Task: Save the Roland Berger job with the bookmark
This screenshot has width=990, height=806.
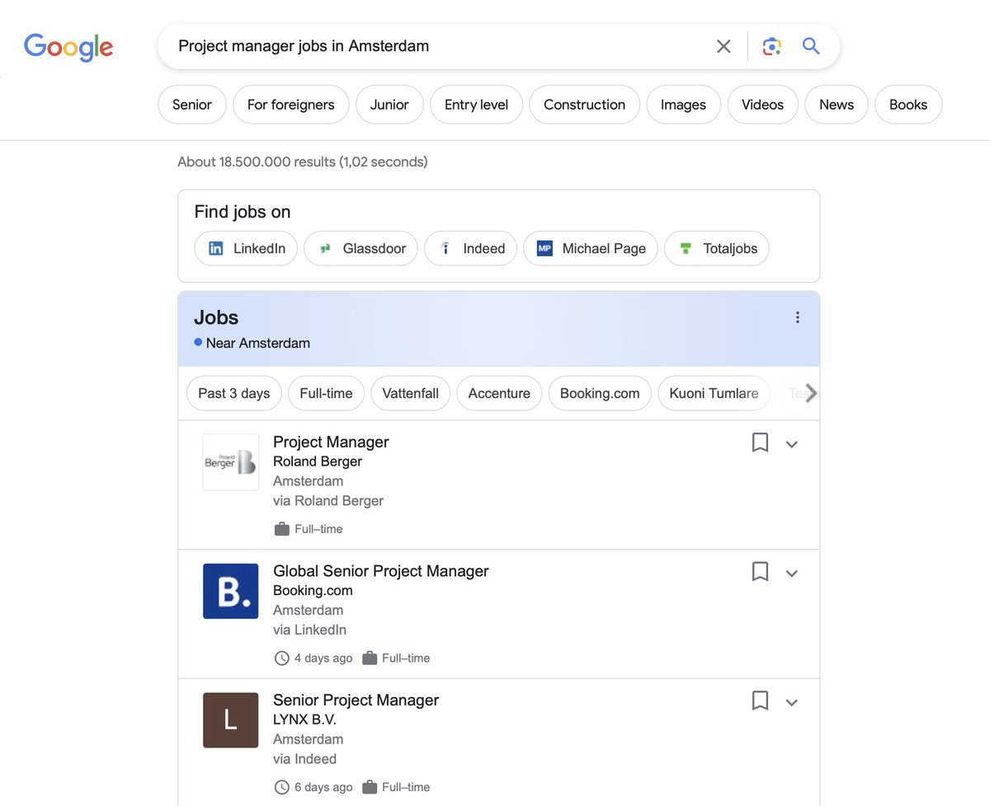Action: [x=760, y=443]
